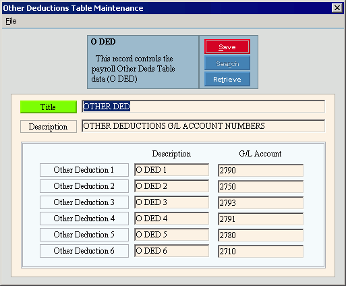346x286 pixels.
Task: Click G/L Account field showing 2793
Action: (260, 203)
